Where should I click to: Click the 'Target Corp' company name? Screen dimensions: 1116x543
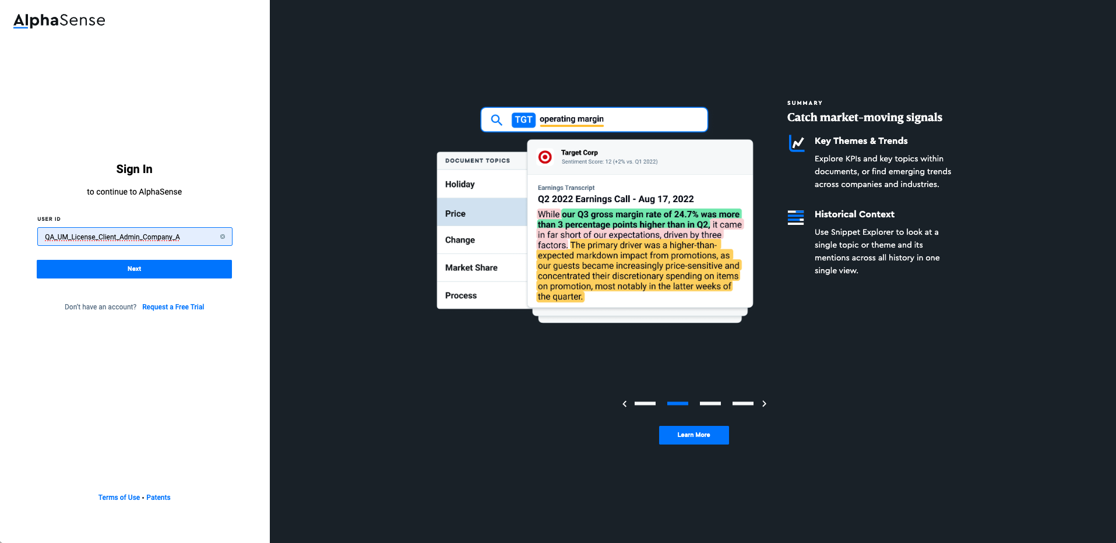pyautogui.click(x=579, y=153)
